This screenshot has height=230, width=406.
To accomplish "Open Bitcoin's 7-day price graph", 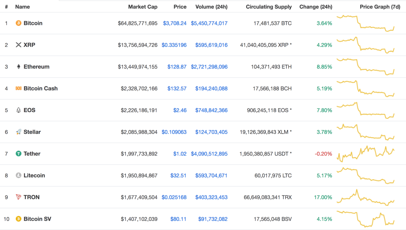I will tap(365, 23).
